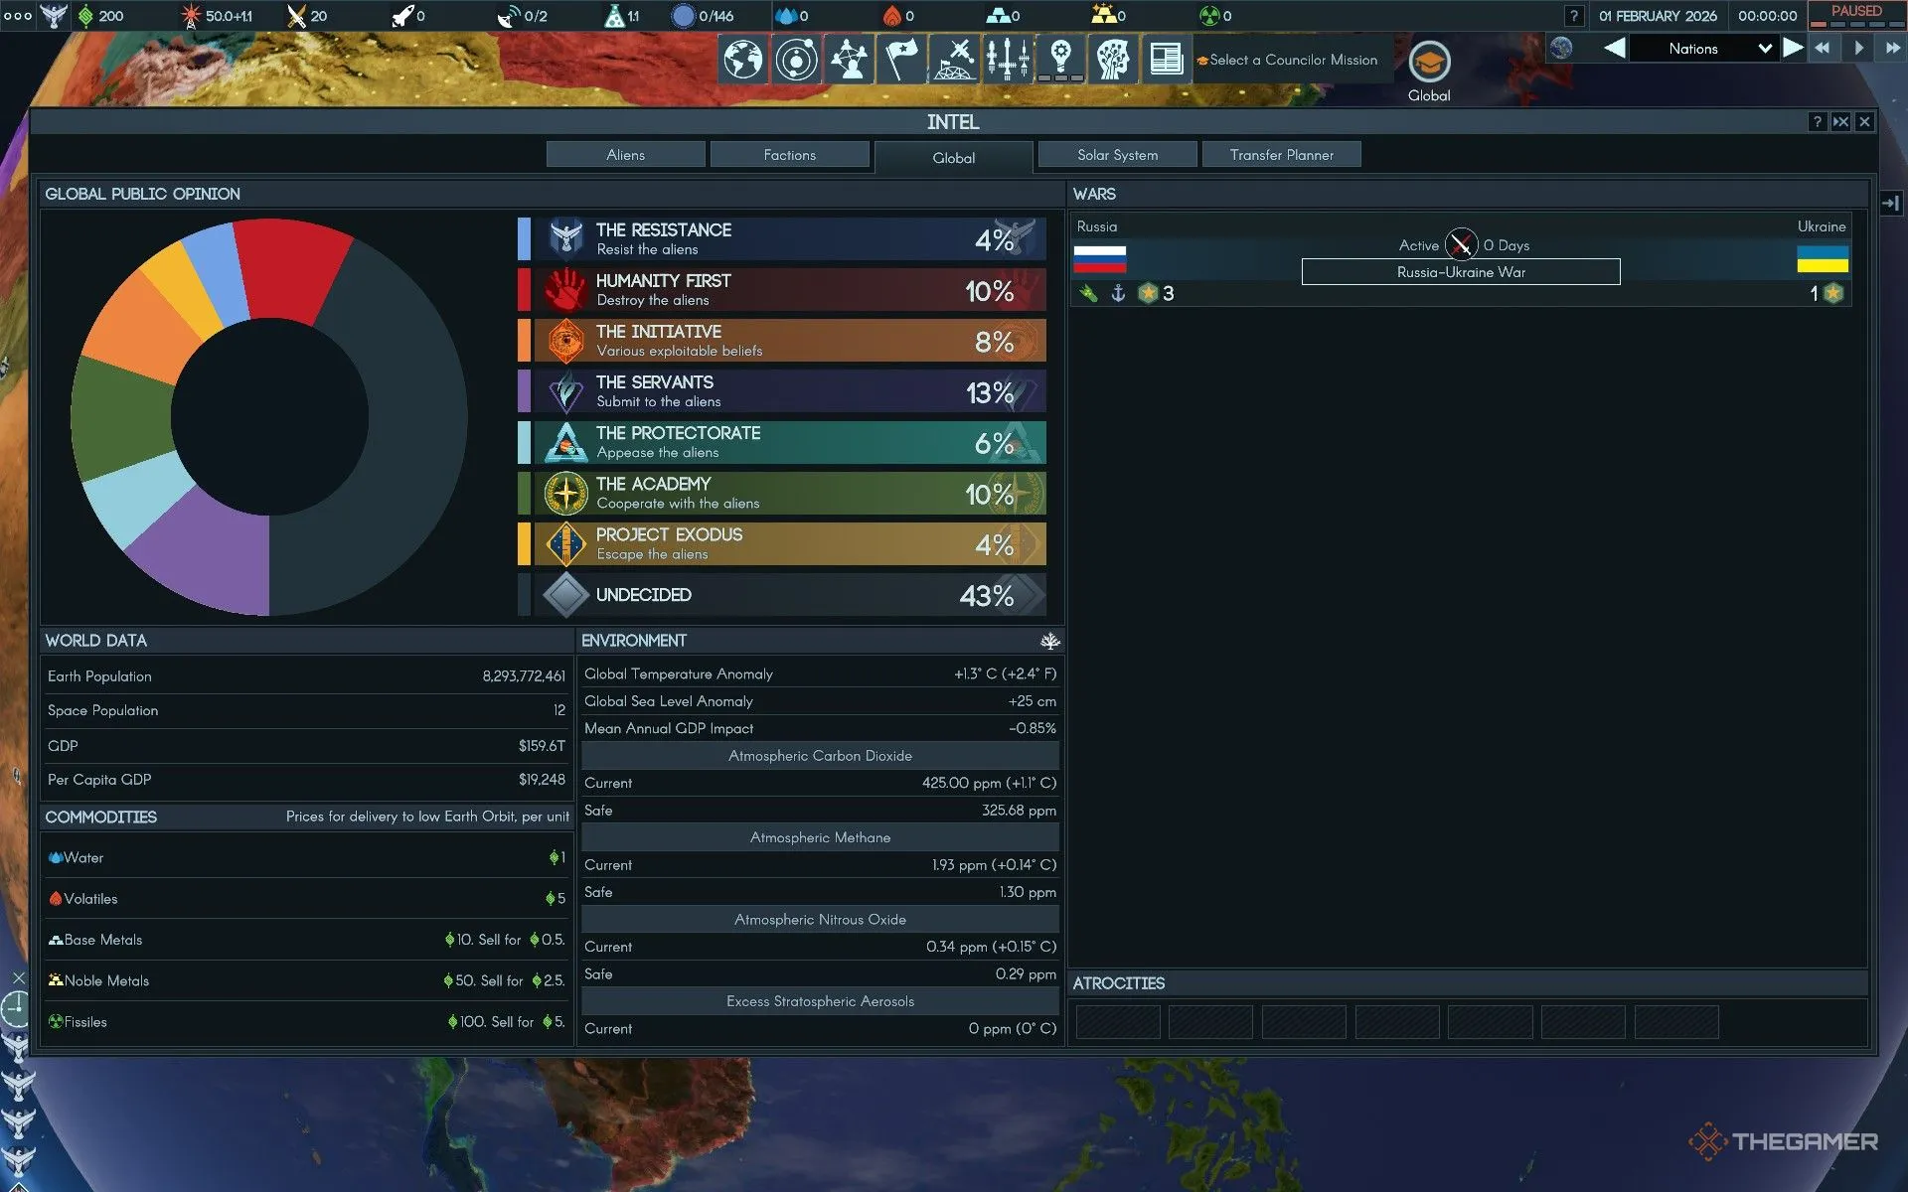Open the newspaper log icon
This screenshot has width=1908, height=1192.
[x=1166, y=60]
